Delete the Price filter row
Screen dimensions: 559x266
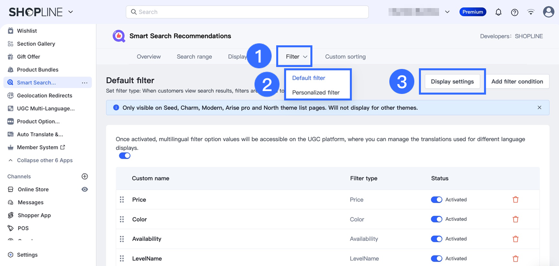click(x=516, y=200)
